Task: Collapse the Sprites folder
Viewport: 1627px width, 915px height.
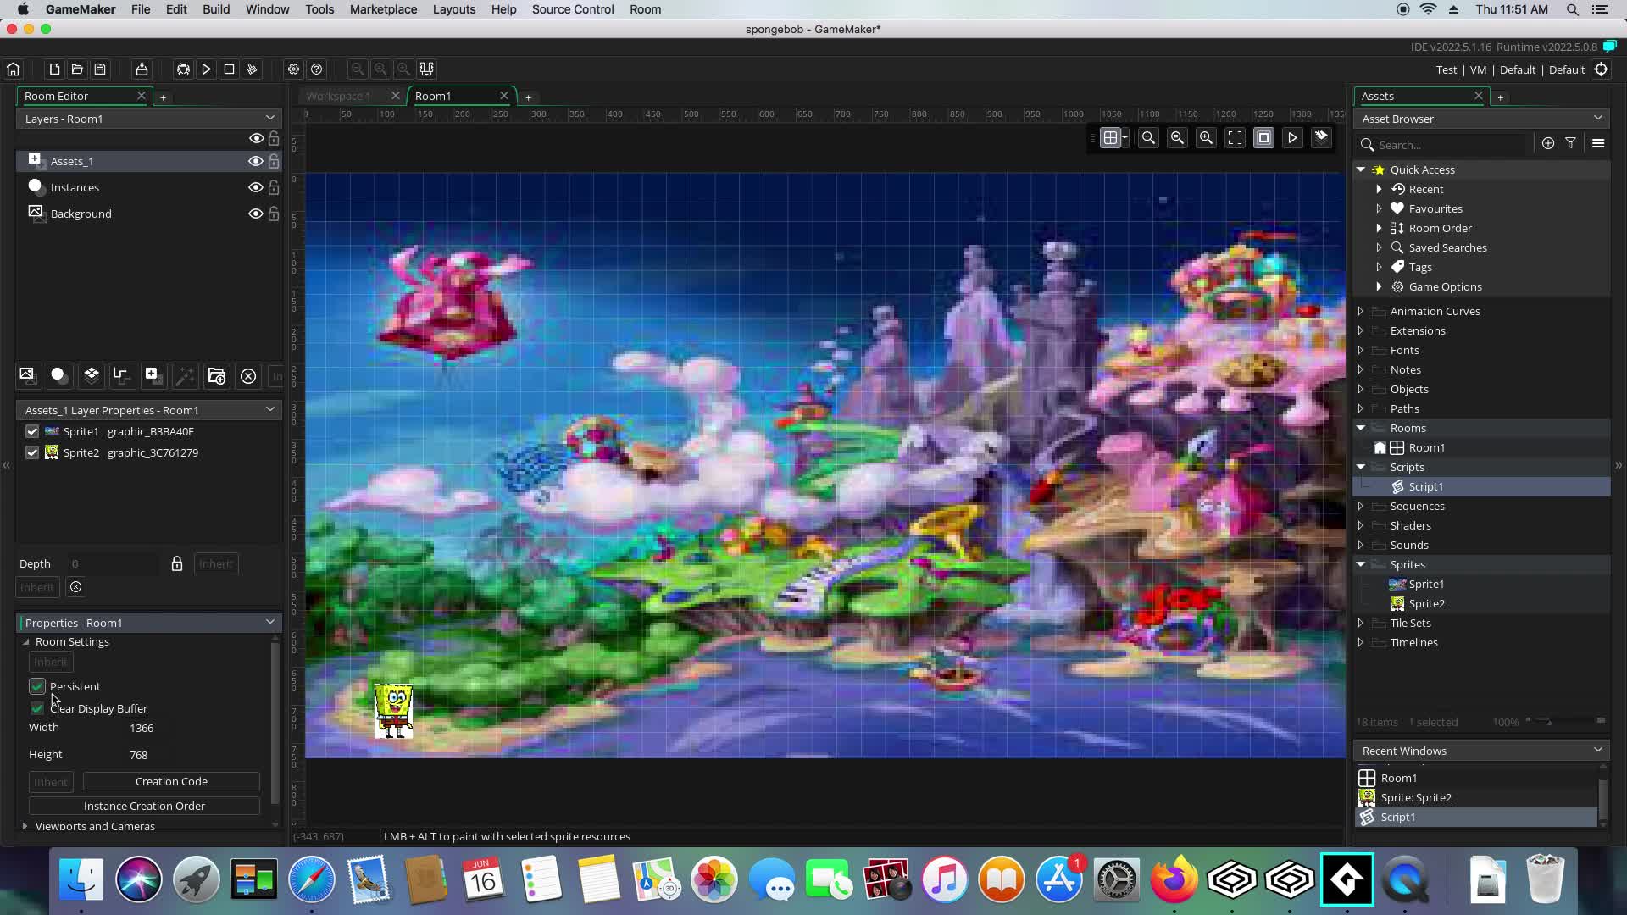Action: click(x=1361, y=564)
